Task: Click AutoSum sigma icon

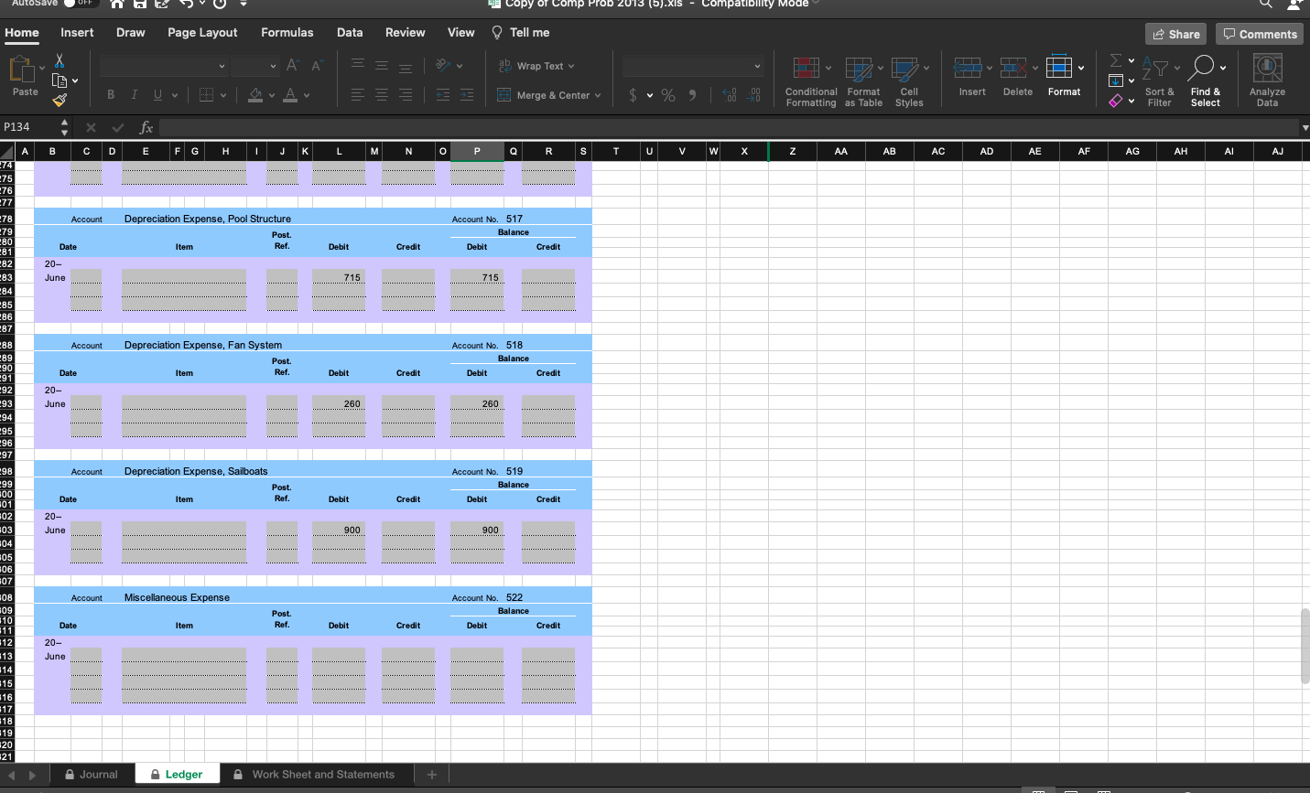Action: pos(1116,60)
